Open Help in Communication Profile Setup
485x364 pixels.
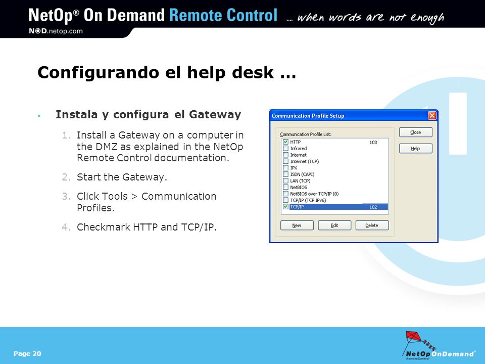tap(415, 149)
